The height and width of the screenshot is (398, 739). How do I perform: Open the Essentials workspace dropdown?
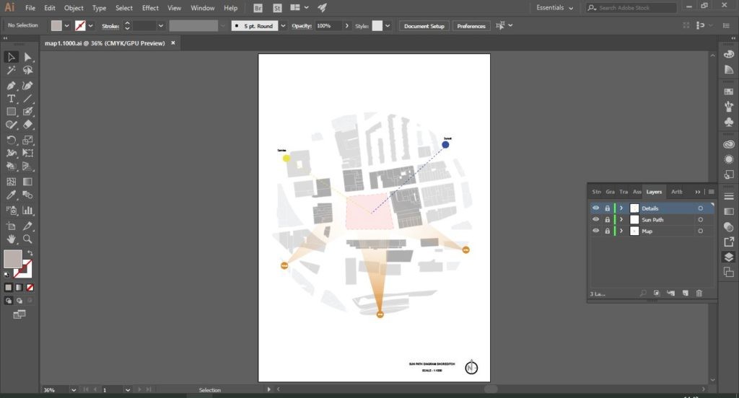555,8
